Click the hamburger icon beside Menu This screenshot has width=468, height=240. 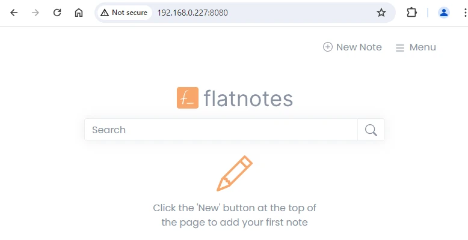pyautogui.click(x=400, y=48)
